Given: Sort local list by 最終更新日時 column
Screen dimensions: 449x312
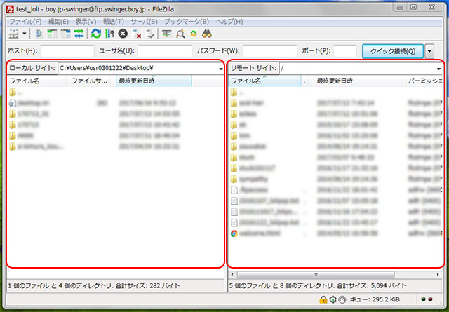Looking at the screenshot, I should (x=154, y=81).
